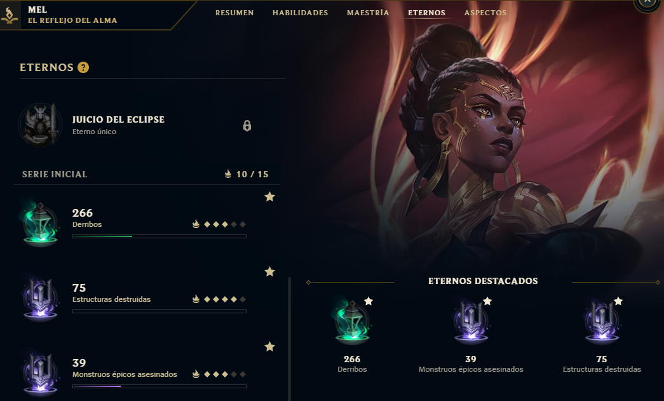Select the Juicio del Eclipse emblem icon
Screen dimensions: 664x401
pos(40,125)
